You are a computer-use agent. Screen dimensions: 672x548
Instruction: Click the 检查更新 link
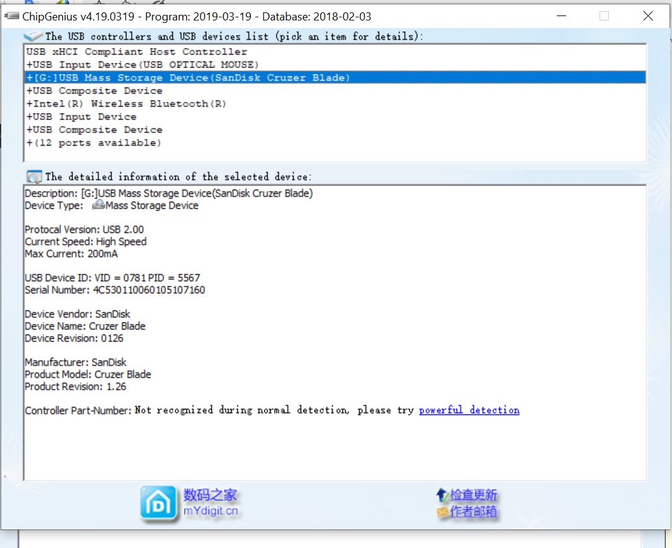click(x=474, y=495)
